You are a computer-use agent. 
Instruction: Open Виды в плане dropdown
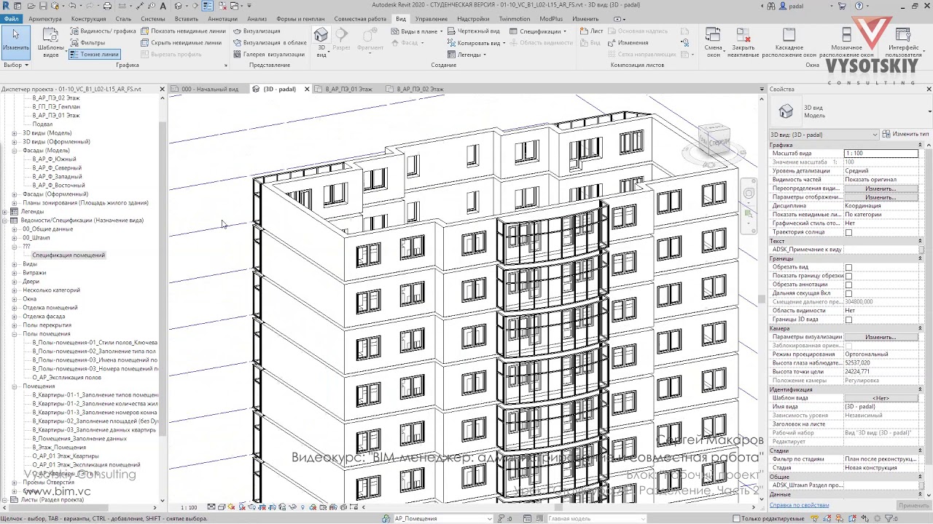[x=417, y=31]
